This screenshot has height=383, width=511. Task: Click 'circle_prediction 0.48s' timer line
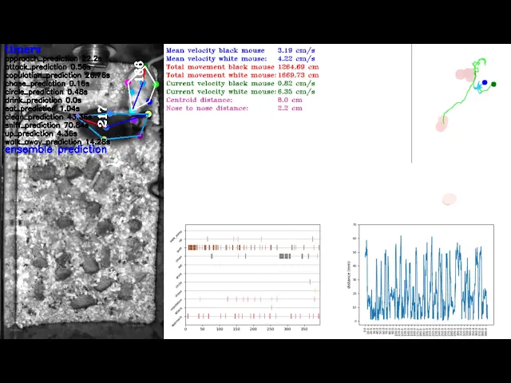(x=46, y=92)
